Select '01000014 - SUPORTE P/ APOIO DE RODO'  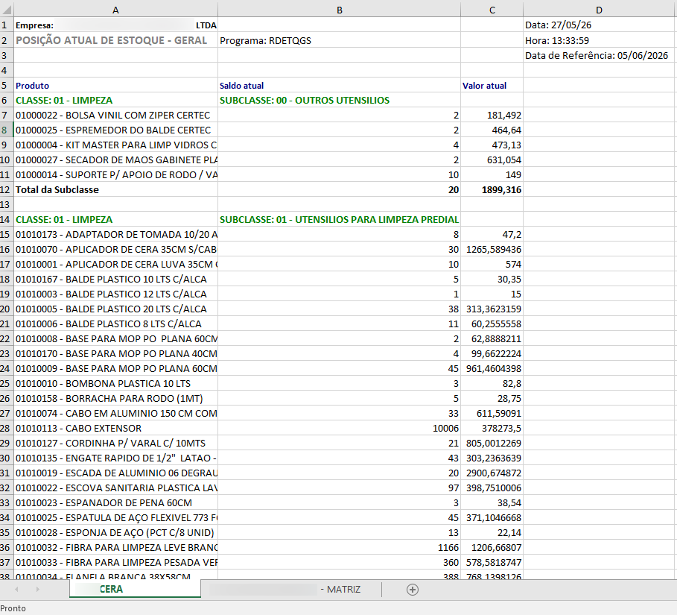(x=115, y=175)
